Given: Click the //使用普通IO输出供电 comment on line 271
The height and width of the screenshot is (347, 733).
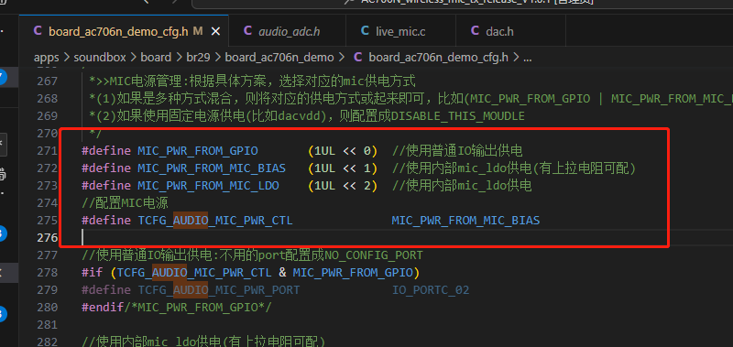Looking at the screenshot, I should click(x=457, y=150).
